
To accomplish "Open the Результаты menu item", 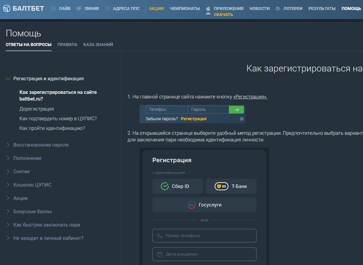I will coord(322,8).
